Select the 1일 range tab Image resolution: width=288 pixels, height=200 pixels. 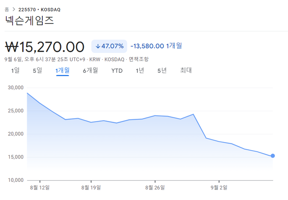pos(15,71)
